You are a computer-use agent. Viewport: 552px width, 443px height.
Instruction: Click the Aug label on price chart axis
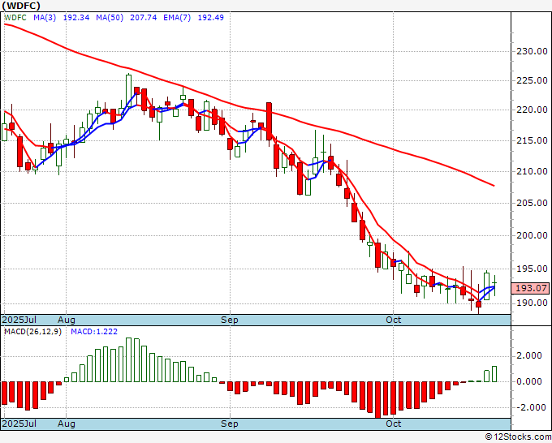click(67, 320)
